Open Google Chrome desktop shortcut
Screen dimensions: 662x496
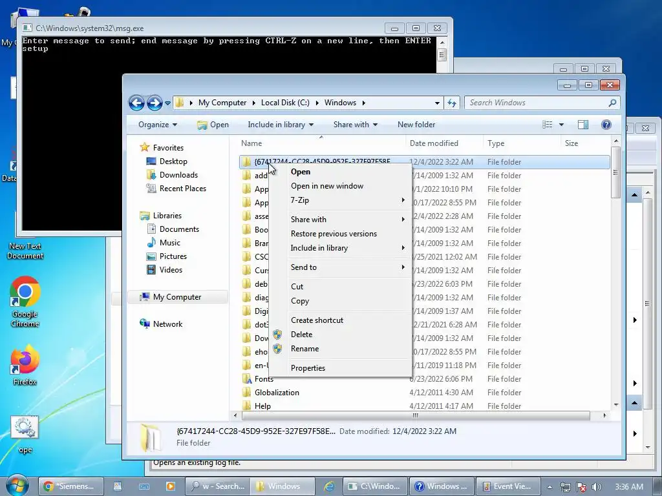click(25, 302)
